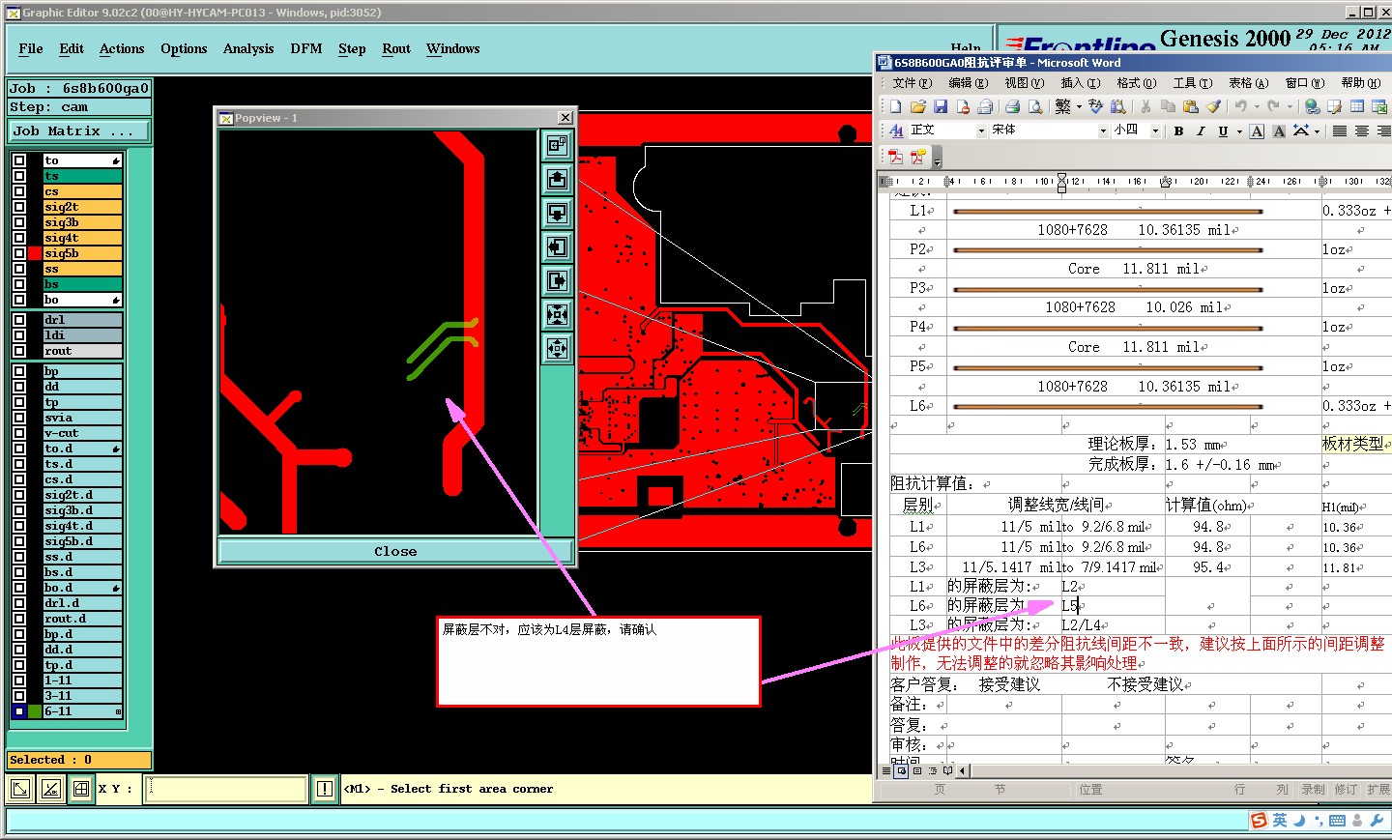The width and height of the screenshot is (1392, 840).
Task: Toggle the checkbox for layer rout
Action: [19, 351]
